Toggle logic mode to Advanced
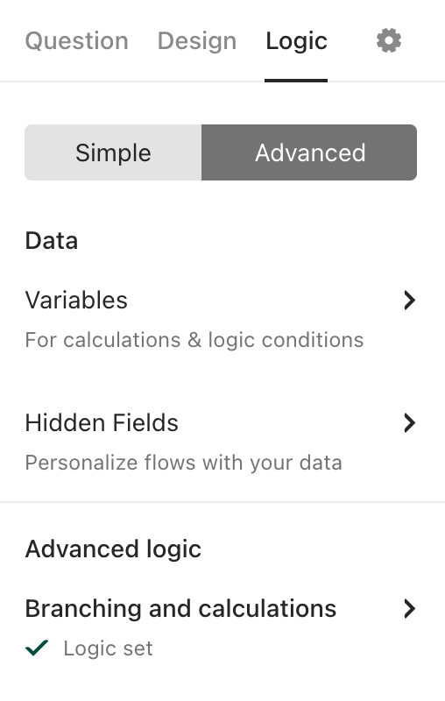The height and width of the screenshot is (701, 445). [309, 152]
